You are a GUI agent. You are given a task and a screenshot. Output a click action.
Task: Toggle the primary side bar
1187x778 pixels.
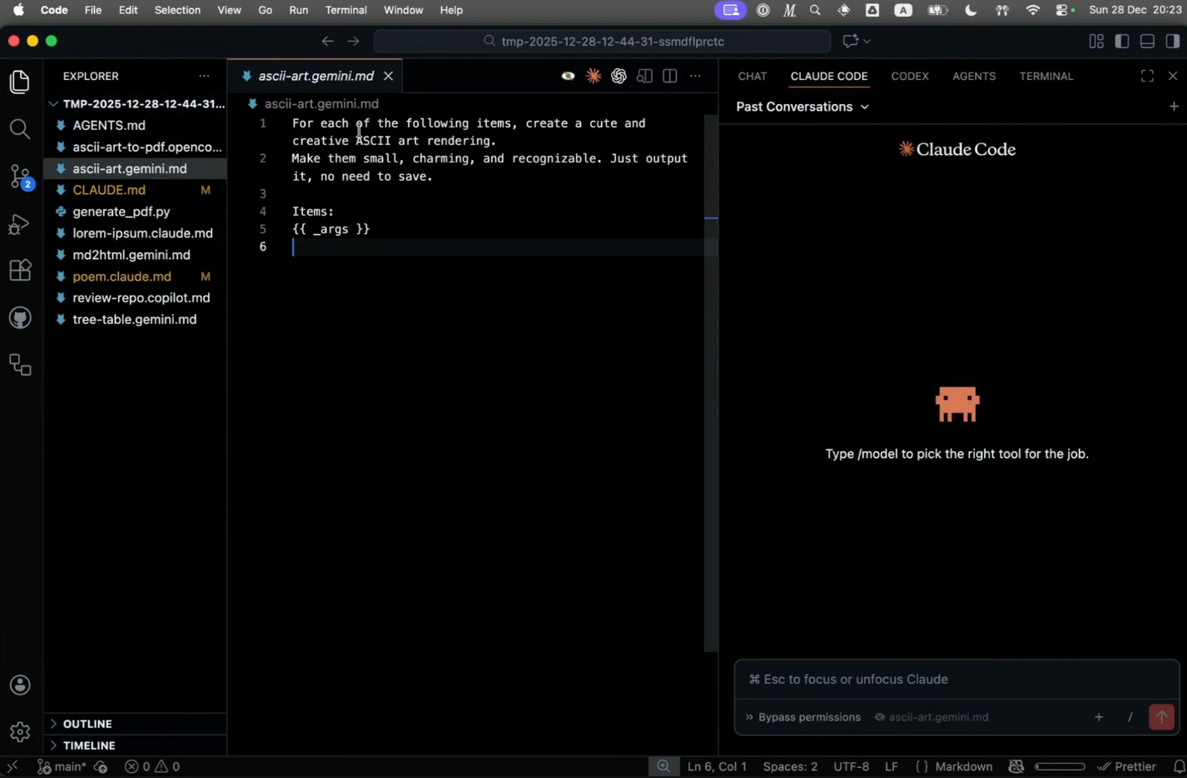1122,41
